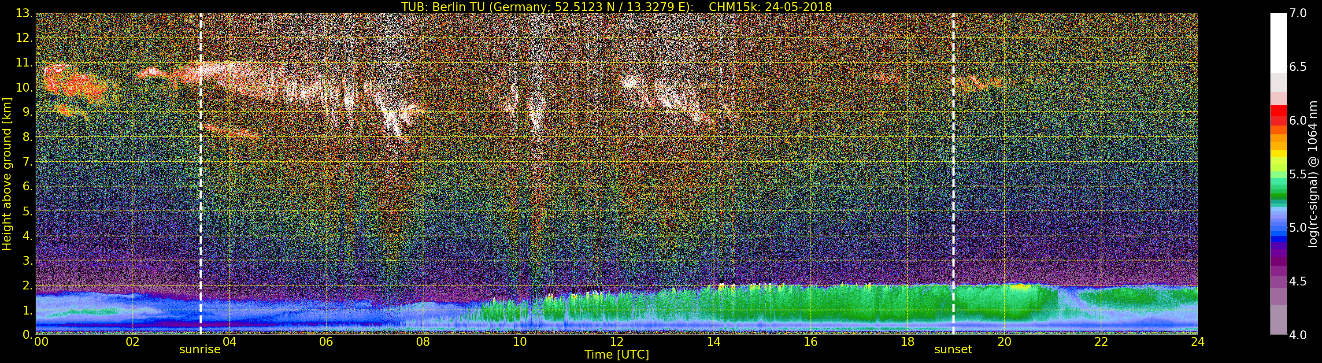Click the white dashed sunrise line in the plot
Image resolution: width=1322 pixels, height=363 pixels.
(200, 174)
